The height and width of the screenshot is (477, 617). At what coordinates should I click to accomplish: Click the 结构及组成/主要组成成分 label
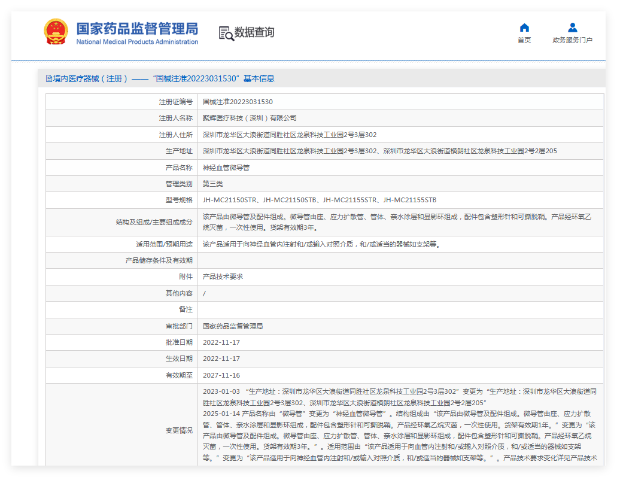pos(154,223)
